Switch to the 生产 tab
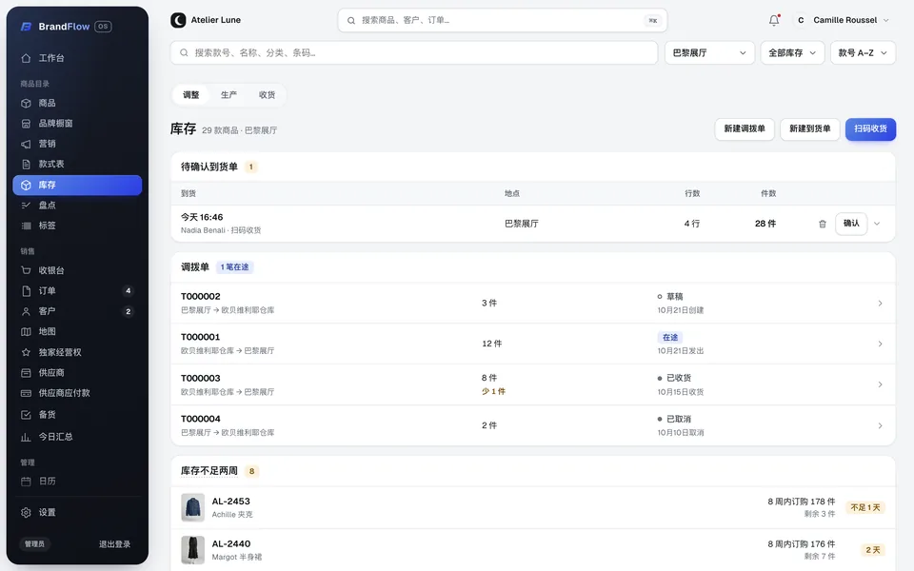914x571 pixels. click(228, 95)
